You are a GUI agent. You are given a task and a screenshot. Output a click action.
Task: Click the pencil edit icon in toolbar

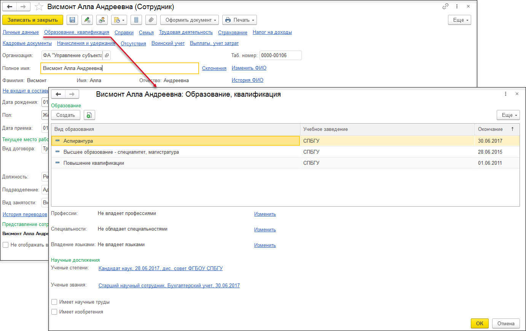click(x=87, y=20)
